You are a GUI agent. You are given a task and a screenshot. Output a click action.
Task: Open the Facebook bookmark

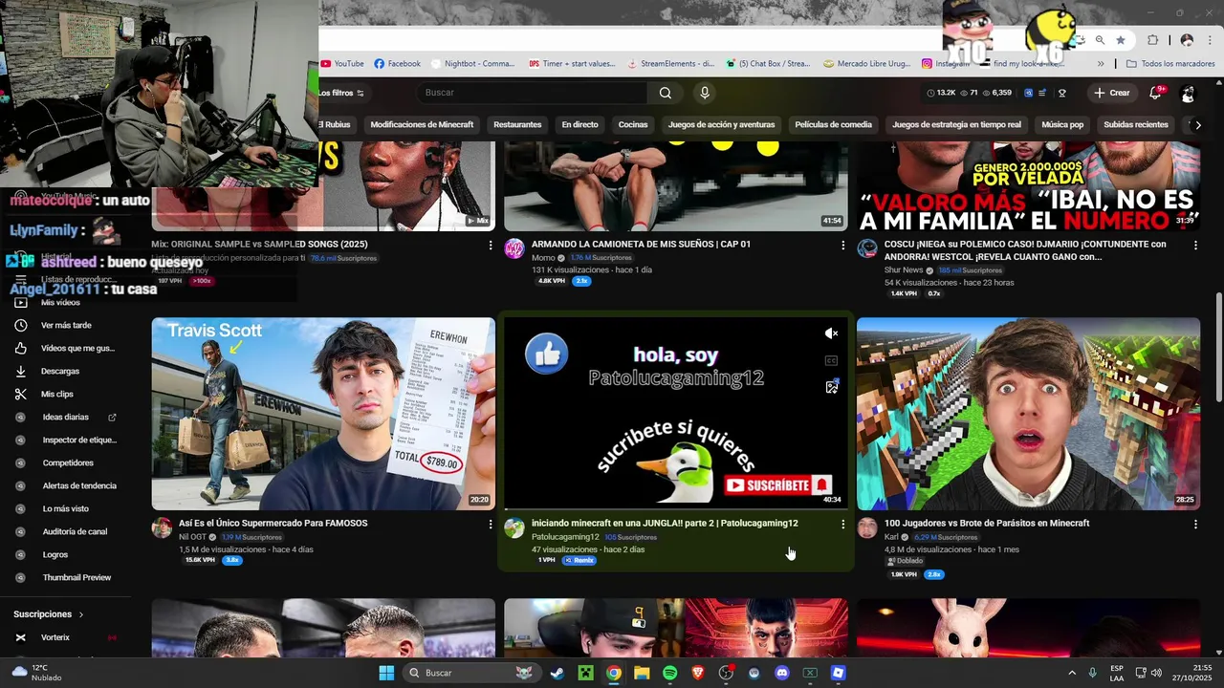(x=397, y=64)
